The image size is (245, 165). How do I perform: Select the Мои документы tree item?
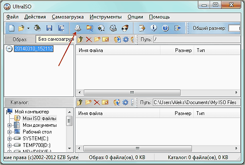click(40, 125)
